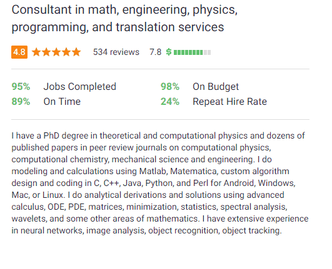Click the grey unfilled earnings bar segment

pos(208,52)
